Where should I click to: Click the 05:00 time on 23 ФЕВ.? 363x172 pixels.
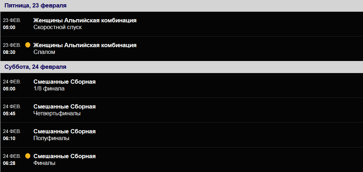[x=9, y=27]
